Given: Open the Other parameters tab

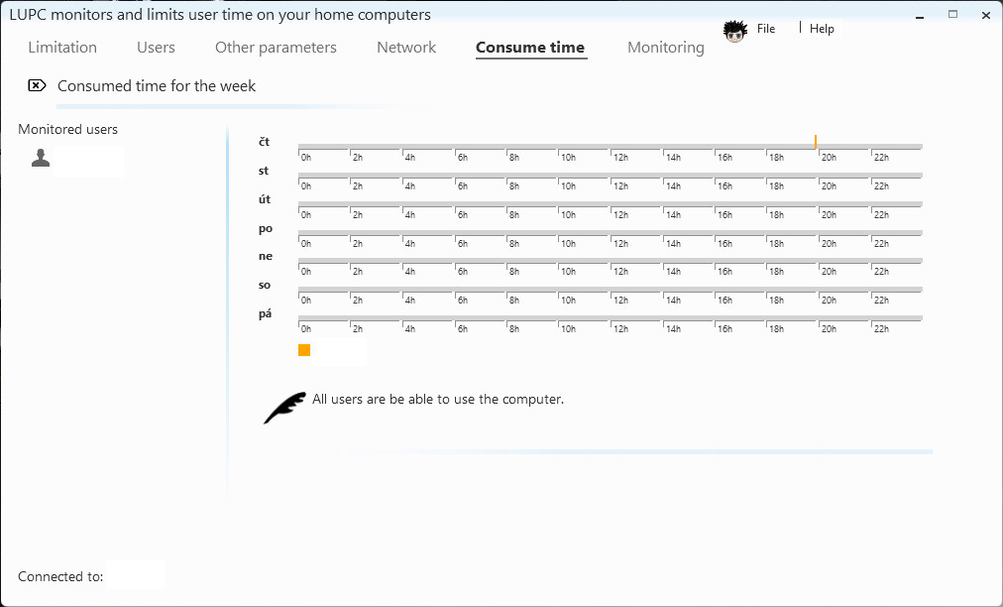Looking at the screenshot, I should click(276, 48).
